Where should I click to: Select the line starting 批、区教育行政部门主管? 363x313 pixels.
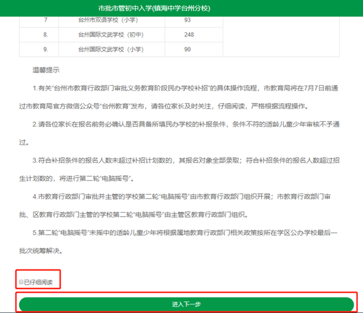[x=134, y=214]
